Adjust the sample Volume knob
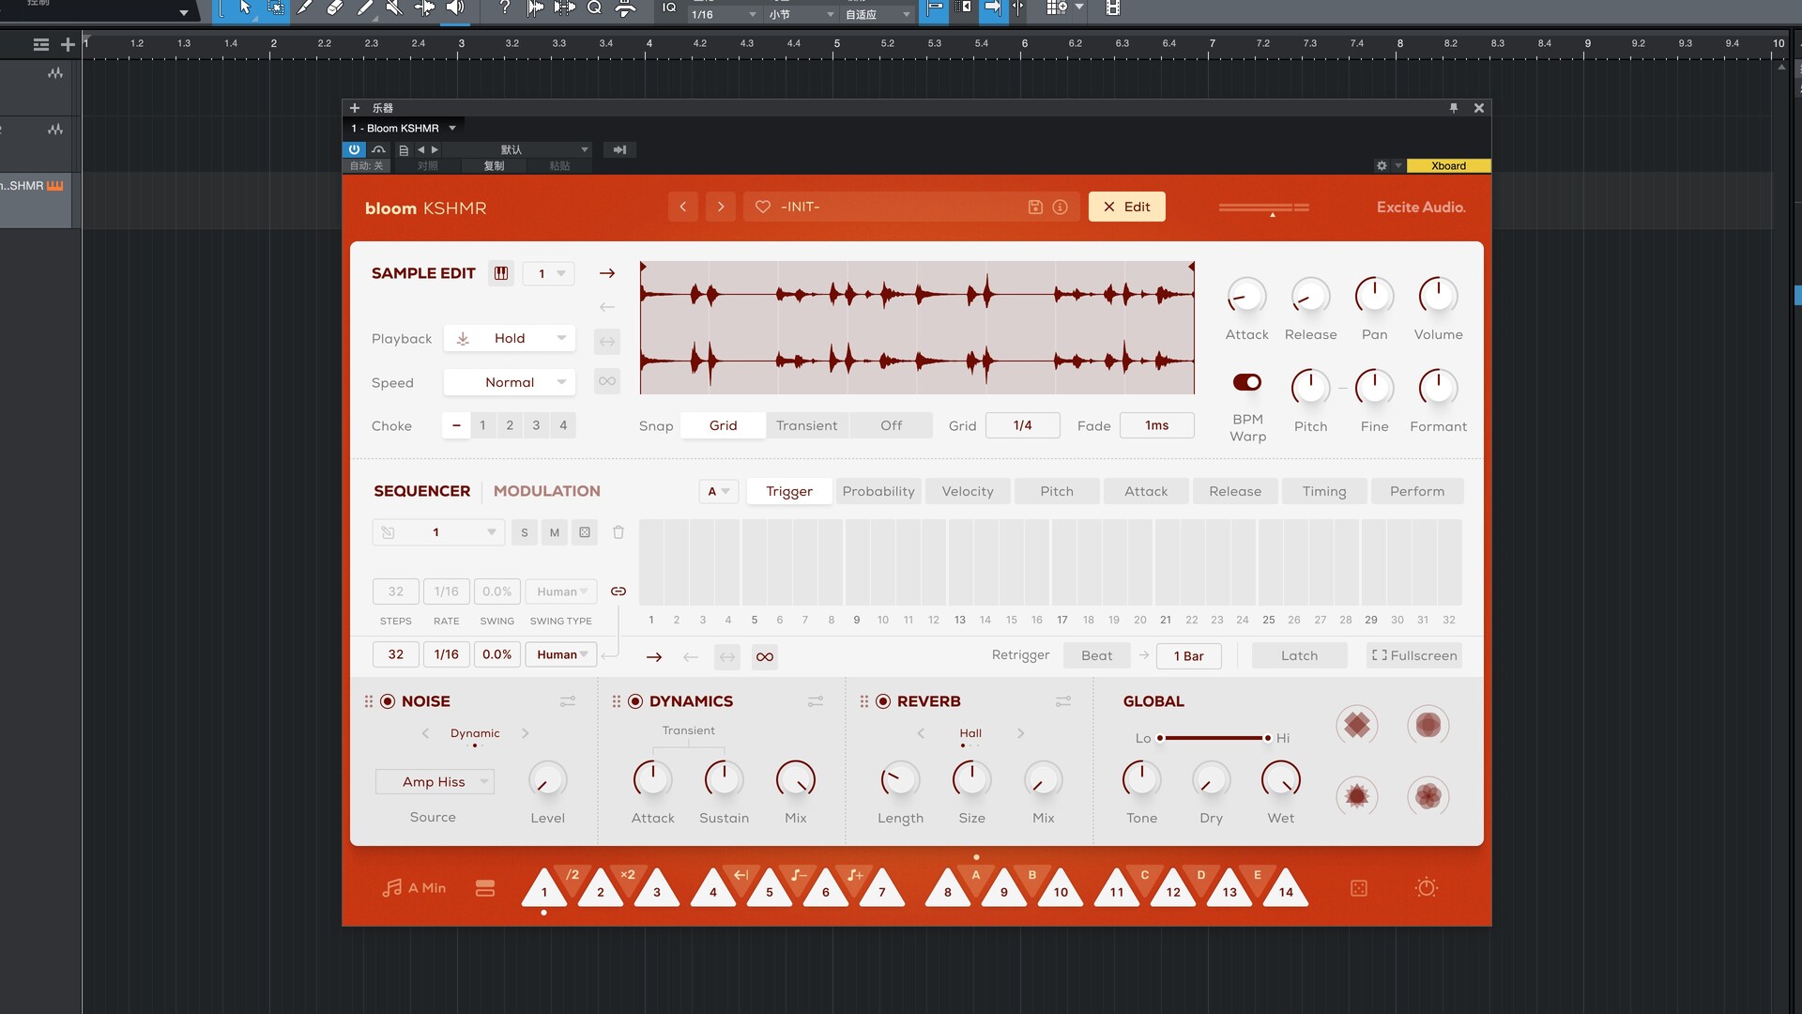The image size is (1802, 1014). point(1438,296)
